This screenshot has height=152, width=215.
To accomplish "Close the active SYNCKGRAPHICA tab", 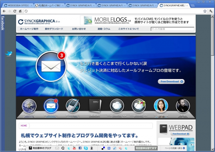I will click(x=187, y=5).
